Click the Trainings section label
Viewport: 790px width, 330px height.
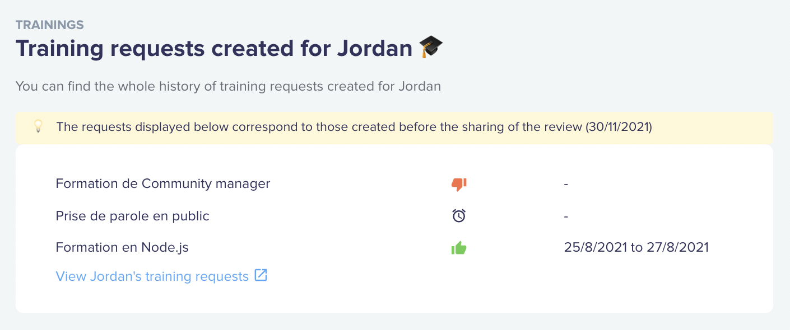click(50, 25)
